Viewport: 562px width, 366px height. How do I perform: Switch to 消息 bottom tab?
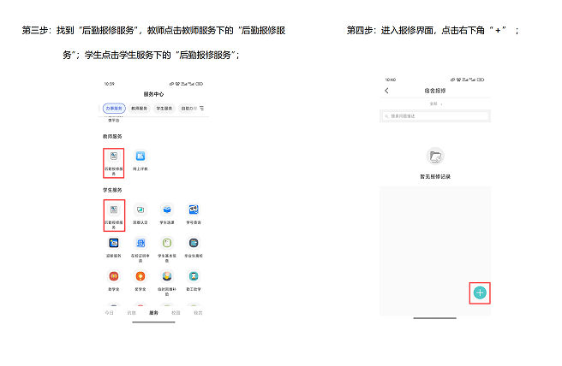(132, 313)
